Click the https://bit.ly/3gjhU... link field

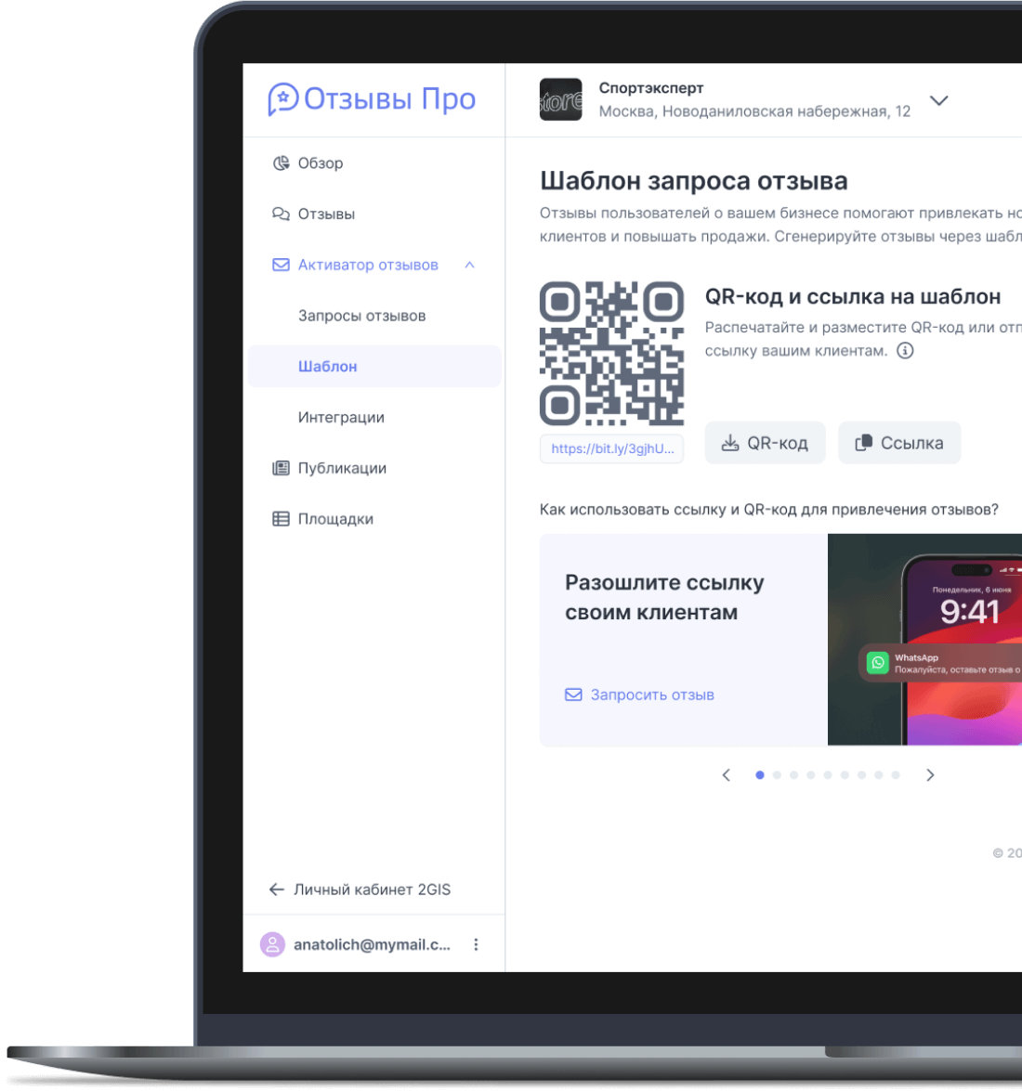pyautogui.click(x=612, y=448)
